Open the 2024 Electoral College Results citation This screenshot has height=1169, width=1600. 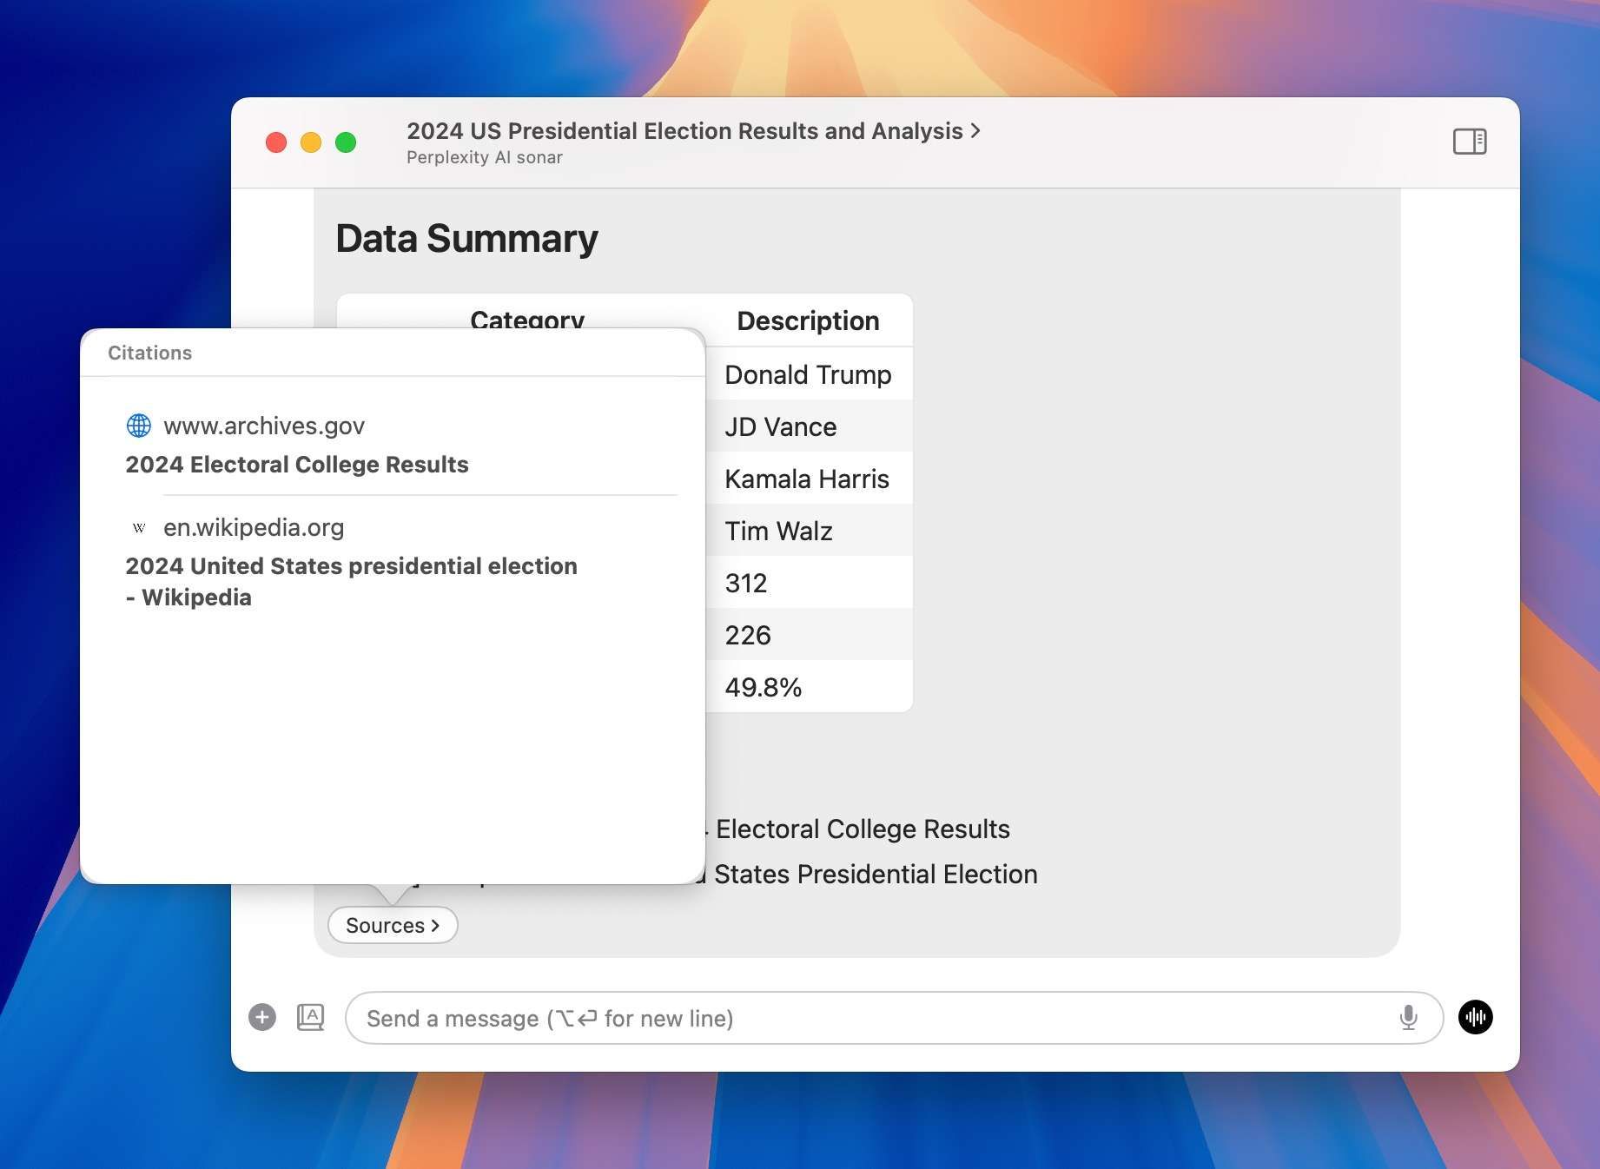[297, 465]
